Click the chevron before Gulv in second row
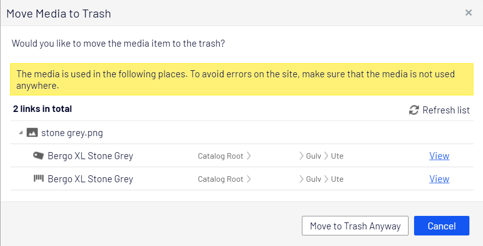 tap(301, 179)
